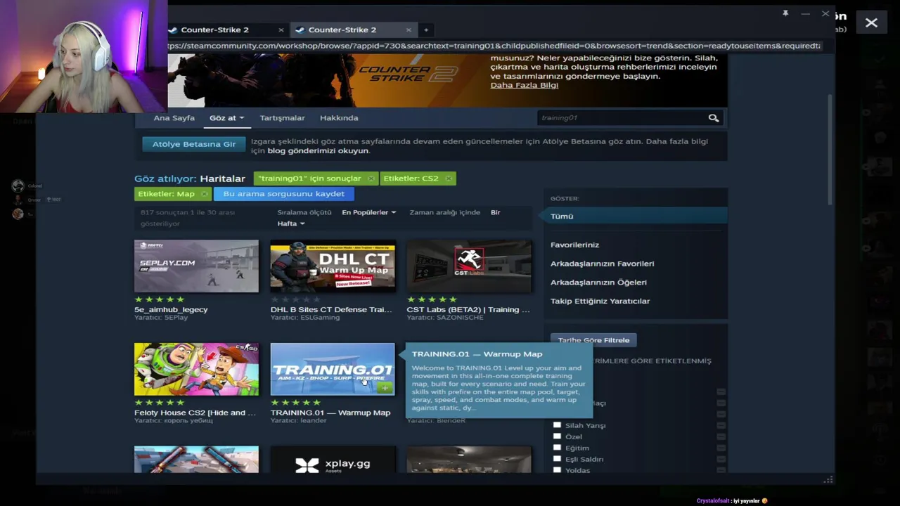Close the left Counter-Strike 2 browser tab

(x=281, y=30)
